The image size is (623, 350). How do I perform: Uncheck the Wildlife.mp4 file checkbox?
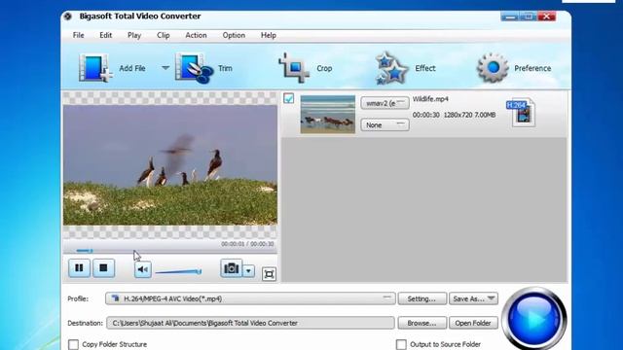click(289, 98)
